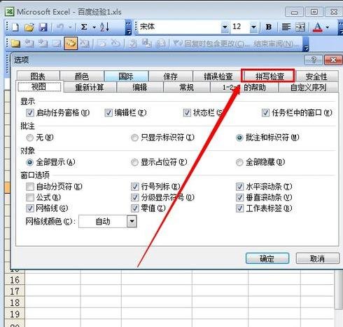The image size is (343, 327).
Task: Save the workbook with the floppy icon
Action: (x=43, y=27)
